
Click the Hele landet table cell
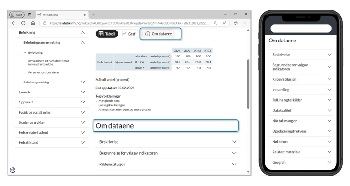tap(104, 62)
